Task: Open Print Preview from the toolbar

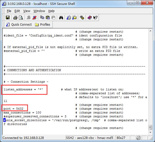Action: pyautogui.click(x=21, y=18)
